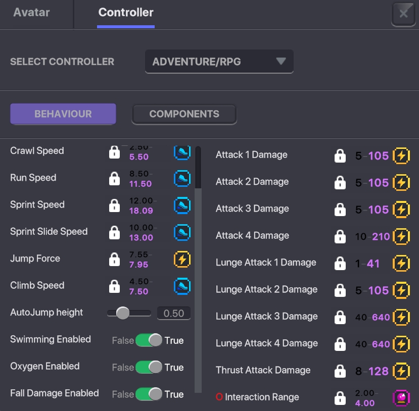Image resolution: width=419 pixels, height=411 pixels.
Task: Click the Behaviour button
Action: pos(63,114)
